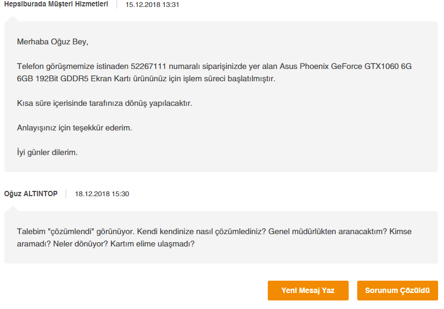Click the Kartım elime ulaşmadı sentence
The width and height of the screenshot is (444, 309).
coord(152,244)
